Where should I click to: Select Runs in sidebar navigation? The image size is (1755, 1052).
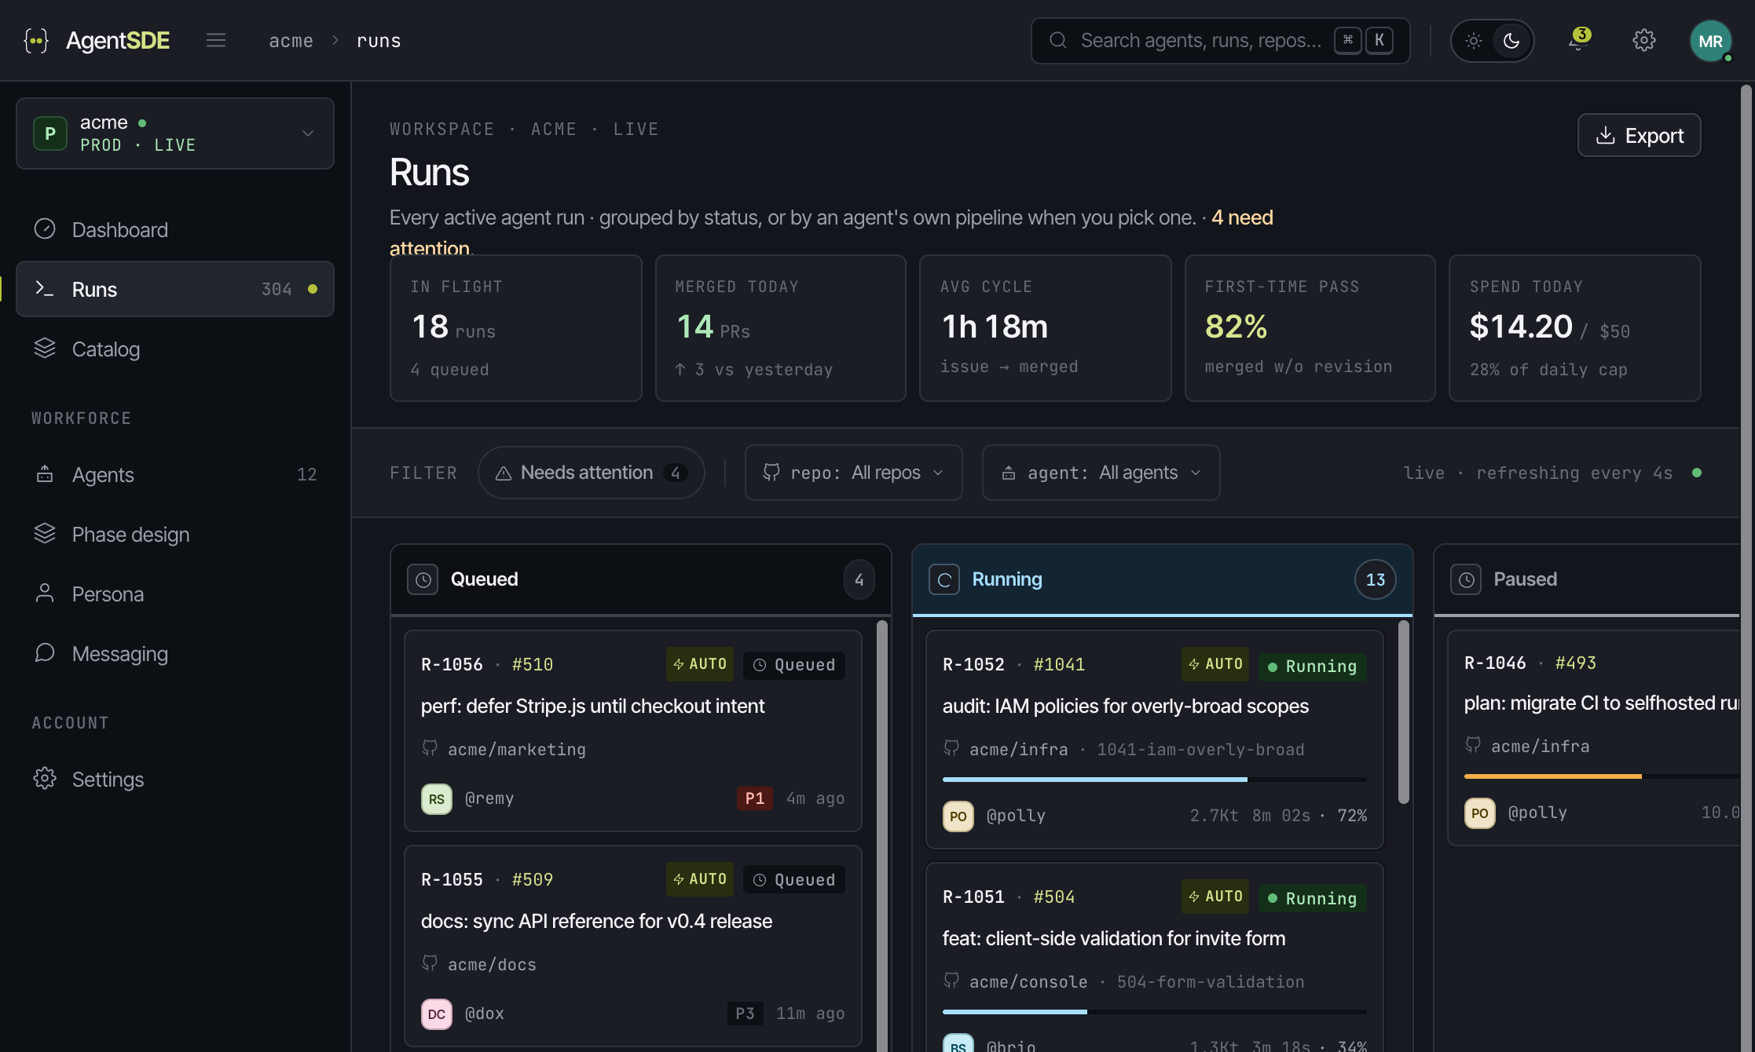175,289
